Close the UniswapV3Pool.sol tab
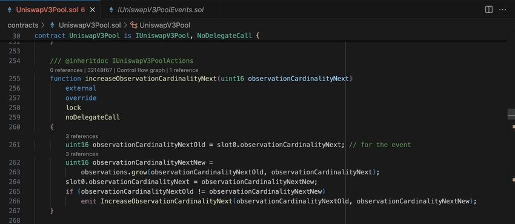This screenshot has width=515, height=224. point(93,10)
